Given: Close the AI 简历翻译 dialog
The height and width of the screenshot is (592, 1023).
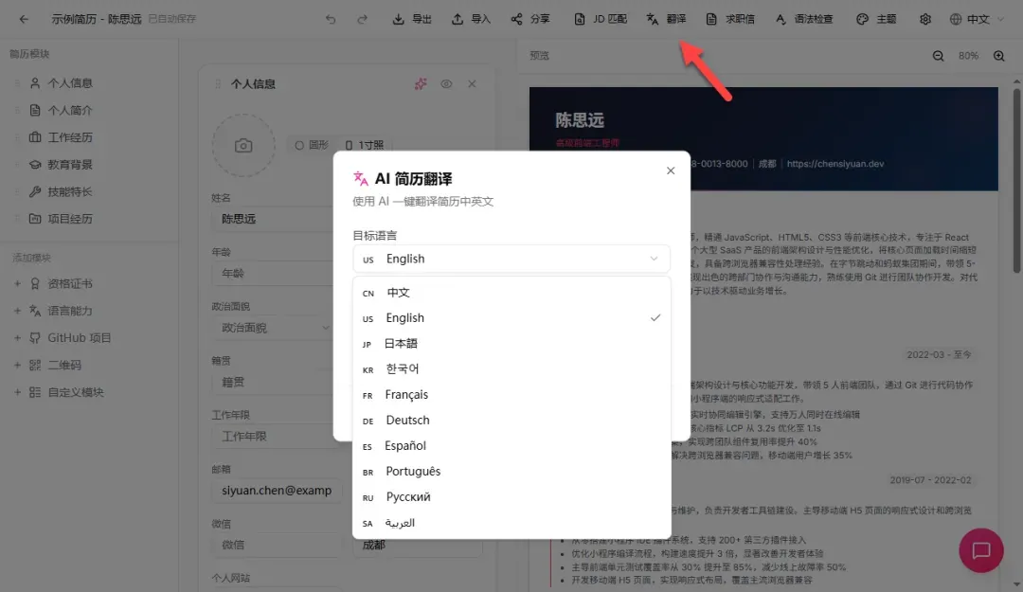Looking at the screenshot, I should click(671, 170).
